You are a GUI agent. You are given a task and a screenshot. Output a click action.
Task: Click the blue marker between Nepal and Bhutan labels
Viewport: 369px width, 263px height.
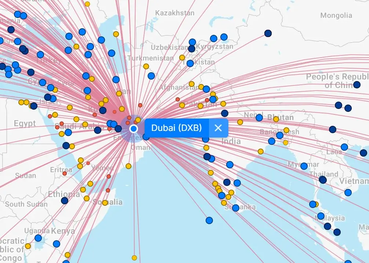pyautogui.click(x=259, y=118)
